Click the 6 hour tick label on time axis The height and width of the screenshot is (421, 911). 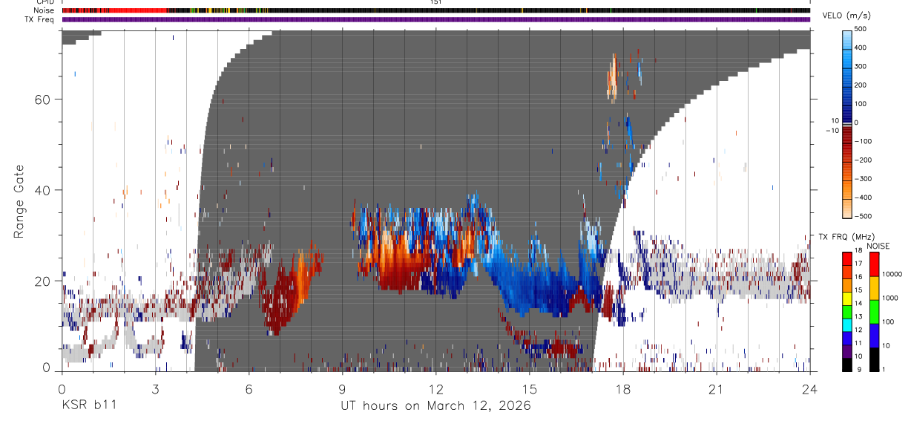click(x=249, y=388)
